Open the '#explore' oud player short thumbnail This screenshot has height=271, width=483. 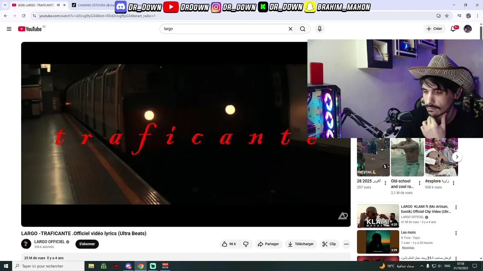pos(441,157)
